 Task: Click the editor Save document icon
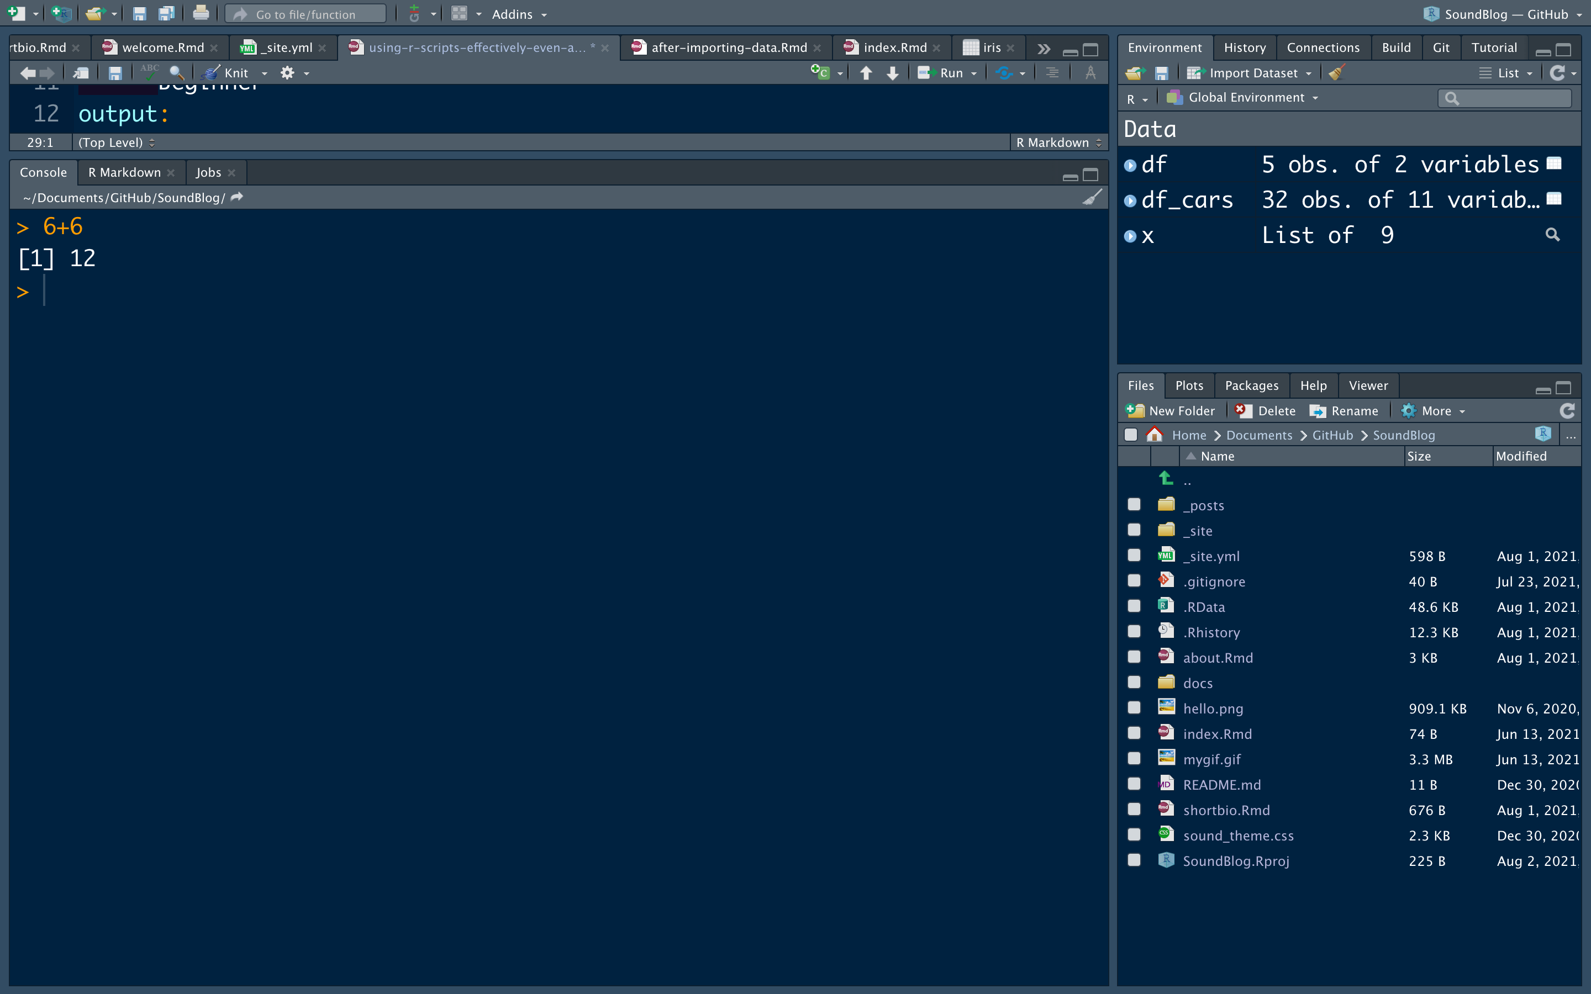coord(115,73)
